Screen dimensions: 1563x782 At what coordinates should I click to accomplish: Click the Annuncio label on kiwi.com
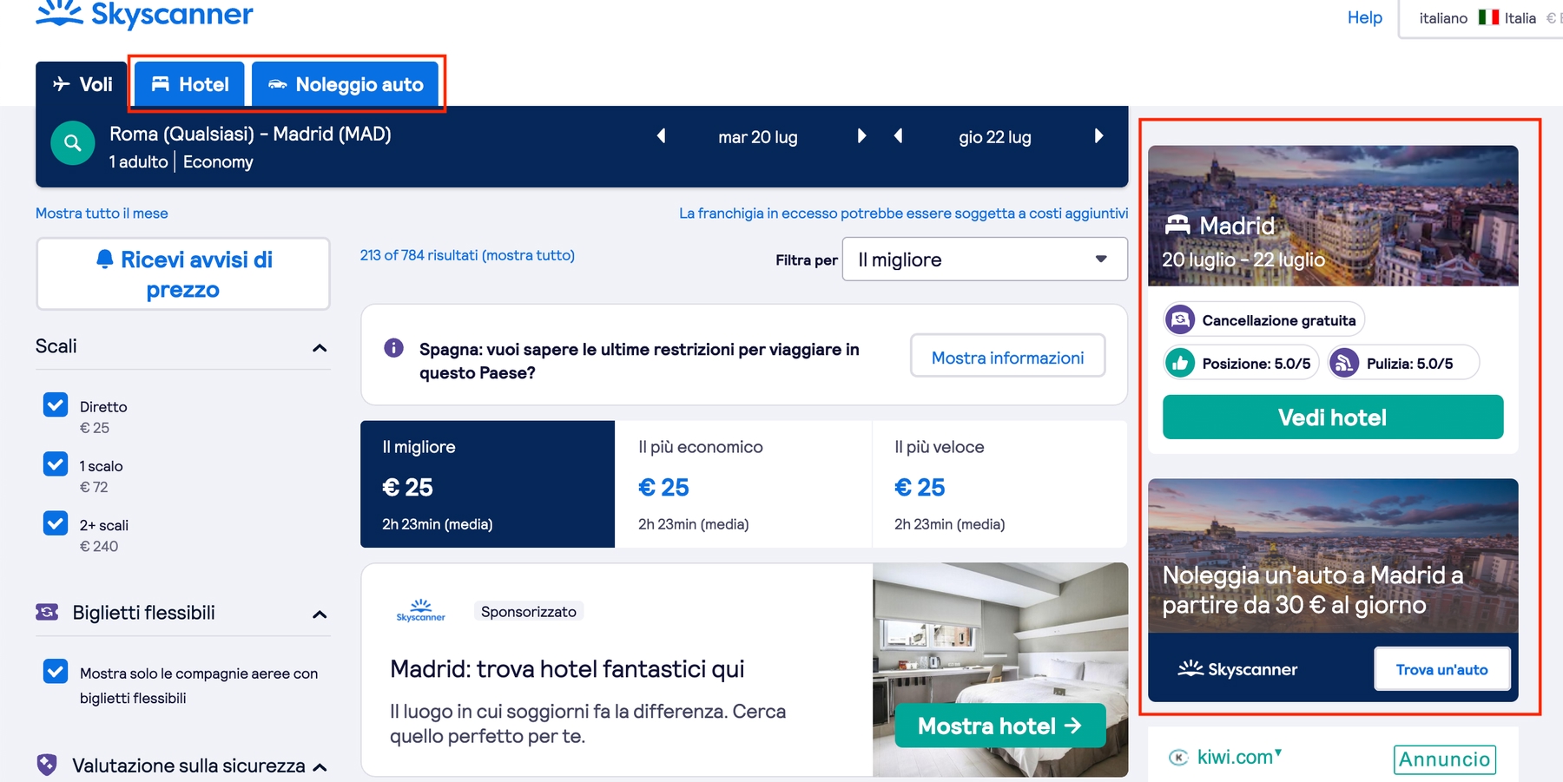pos(1444,759)
